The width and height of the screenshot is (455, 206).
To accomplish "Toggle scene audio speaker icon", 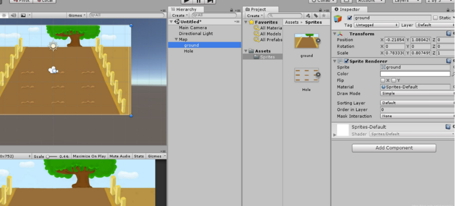I will tap(13, 16).
